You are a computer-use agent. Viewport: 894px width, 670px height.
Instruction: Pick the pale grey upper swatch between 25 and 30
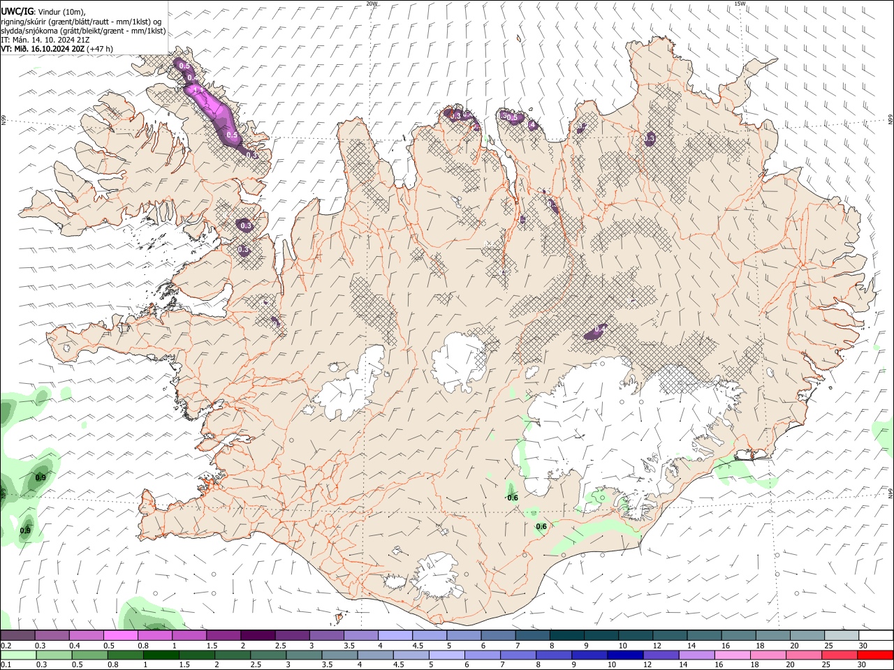(x=841, y=636)
